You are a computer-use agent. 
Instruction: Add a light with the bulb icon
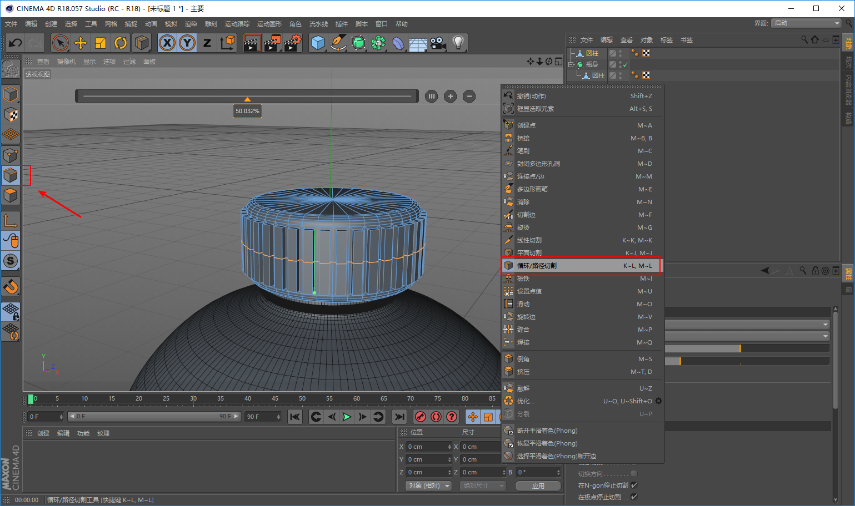click(458, 43)
